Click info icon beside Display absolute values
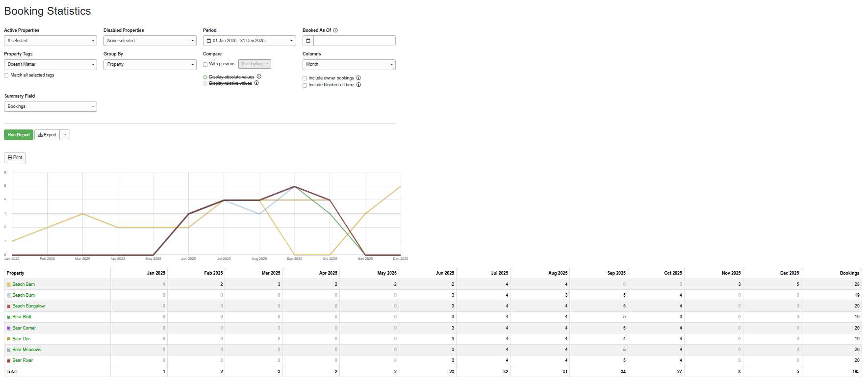 pyautogui.click(x=259, y=76)
